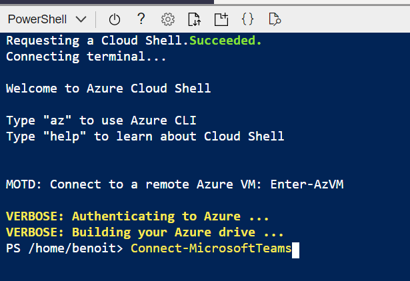Click the "Type help to learn" line

coord(145,137)
